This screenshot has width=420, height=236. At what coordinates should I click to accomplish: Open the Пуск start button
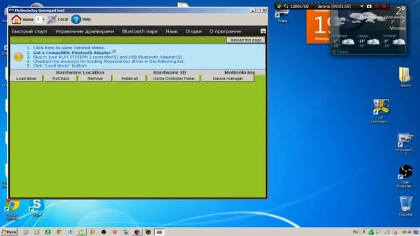tap(9, 232)
